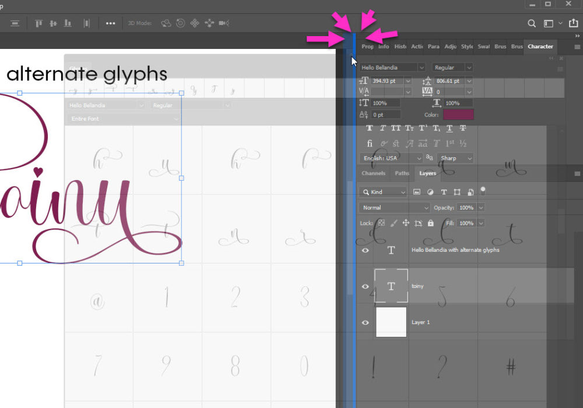Open the Character panel flyout menu
This screenshot has width=583, height=408.
[577, 47]
